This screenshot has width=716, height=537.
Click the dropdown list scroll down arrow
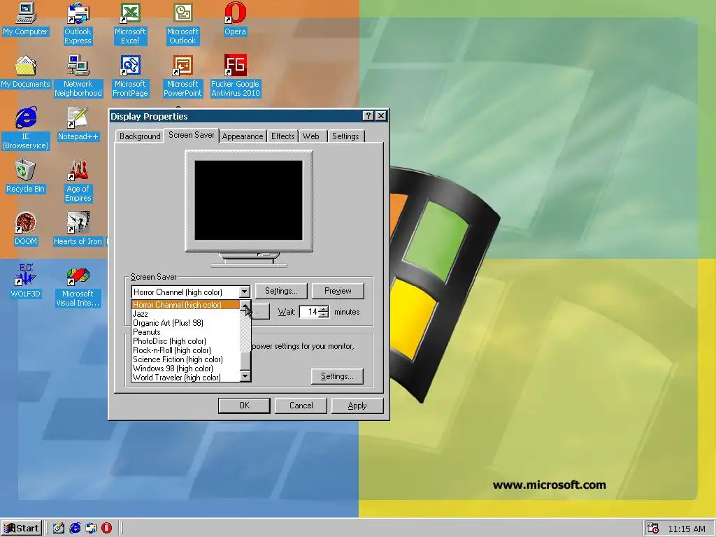tap(245, 376)
